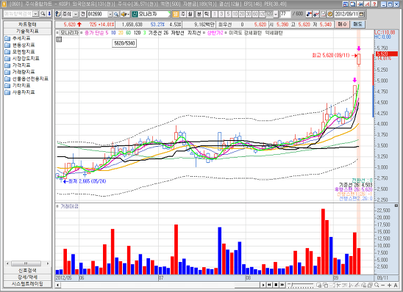Open the stock code 012690 dropdown arrow

pyautogui.click(x=110, y=14)
